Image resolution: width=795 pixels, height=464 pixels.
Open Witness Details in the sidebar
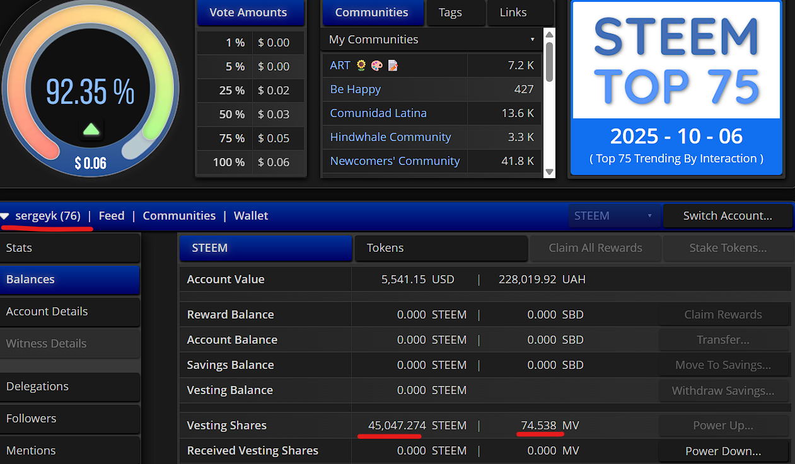click(70, 344)
